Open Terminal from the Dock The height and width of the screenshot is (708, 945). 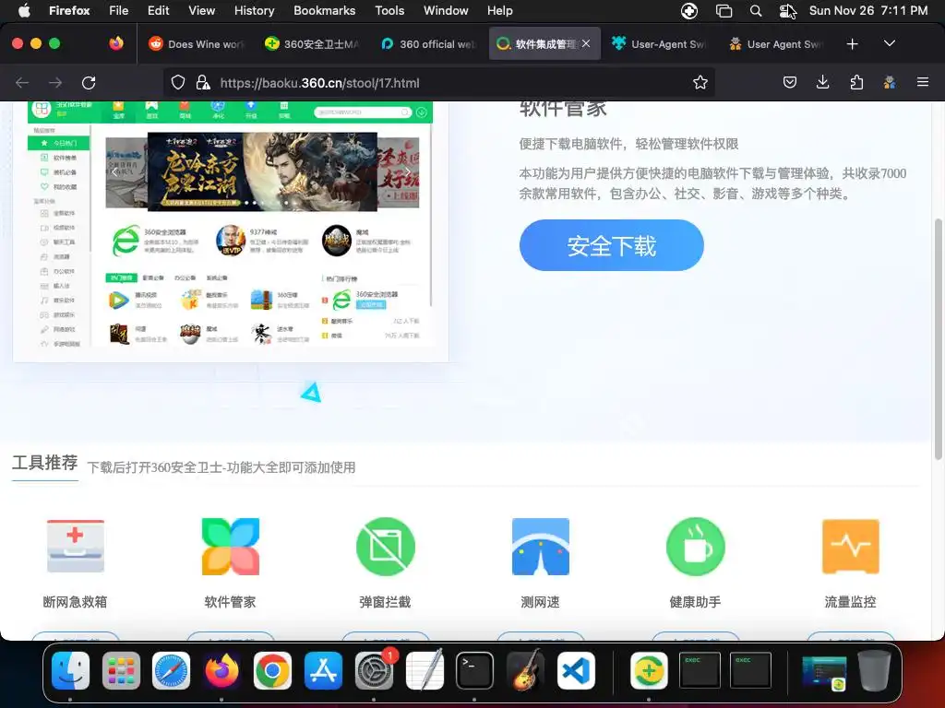474,670
